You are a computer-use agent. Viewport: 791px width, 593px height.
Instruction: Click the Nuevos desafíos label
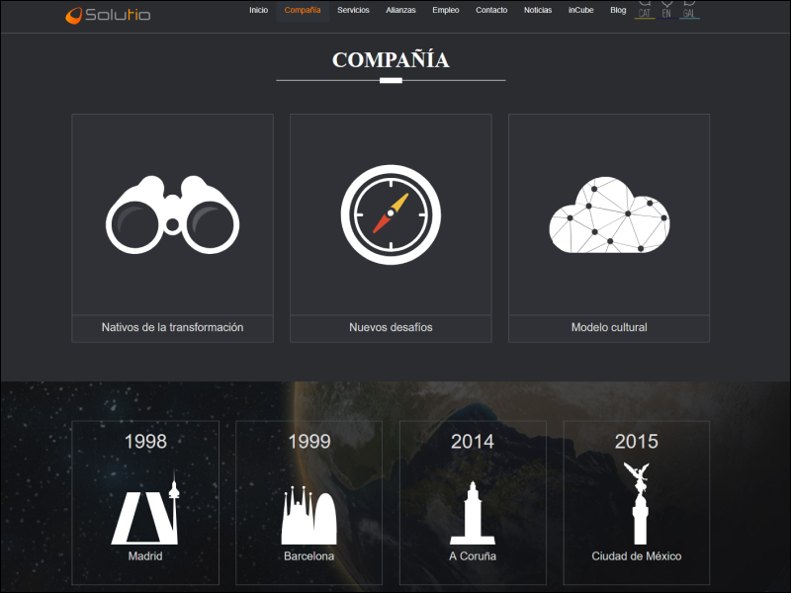pyautogui.click(x=391, y=327)
